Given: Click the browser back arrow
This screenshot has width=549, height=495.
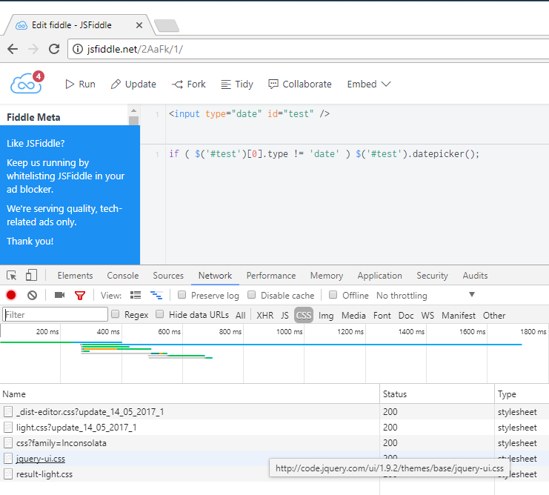Looking at the screenshot, I should pos(13,49).
